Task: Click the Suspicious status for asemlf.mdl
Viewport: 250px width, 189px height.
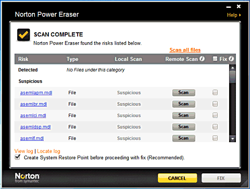Action: coord(129,138)
